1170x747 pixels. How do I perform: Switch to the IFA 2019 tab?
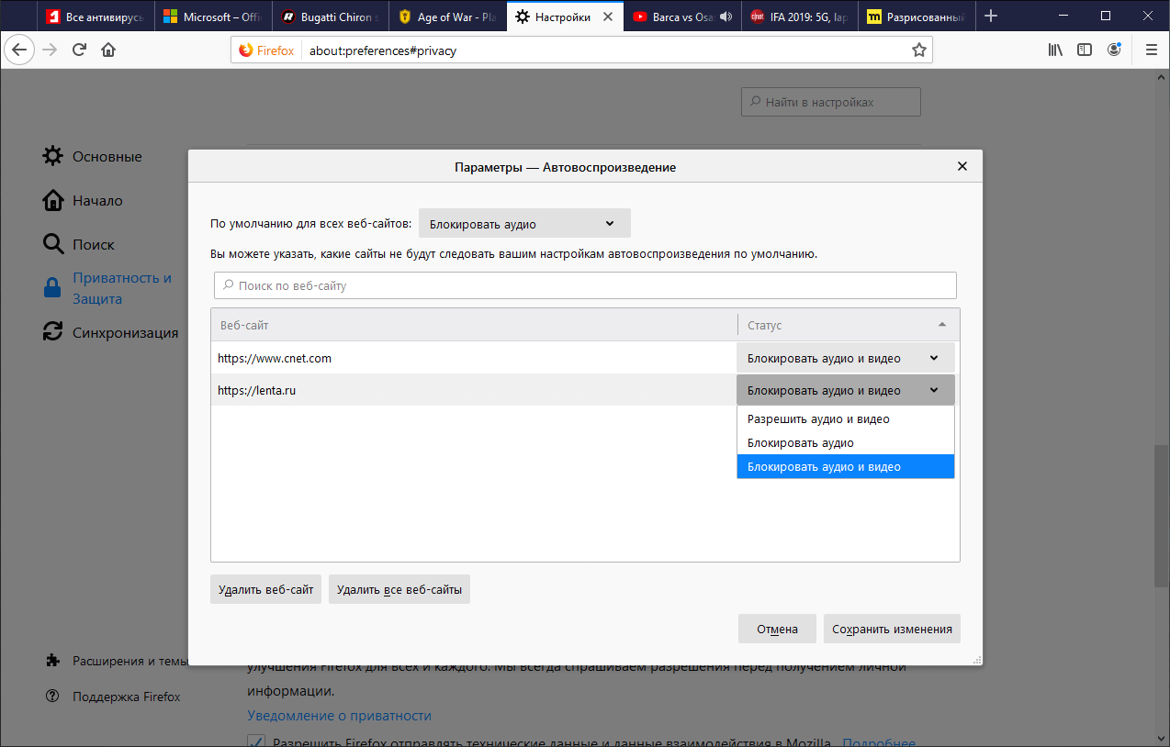[x=799, y=17]
